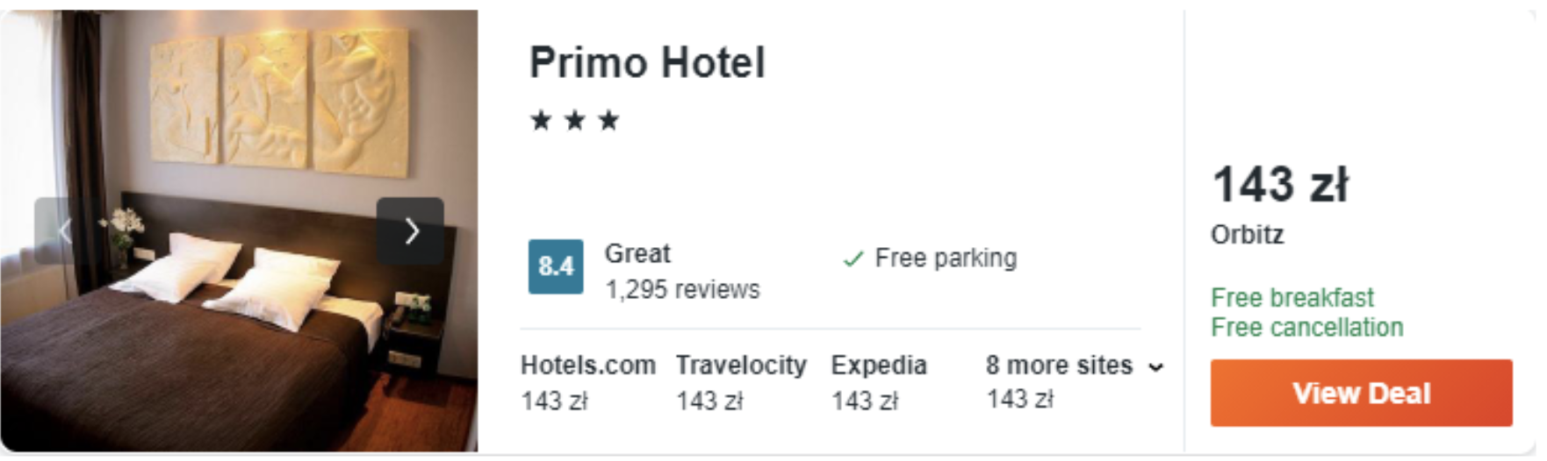
Task: Click the Free cancellation label
Action: (1306, 328)
